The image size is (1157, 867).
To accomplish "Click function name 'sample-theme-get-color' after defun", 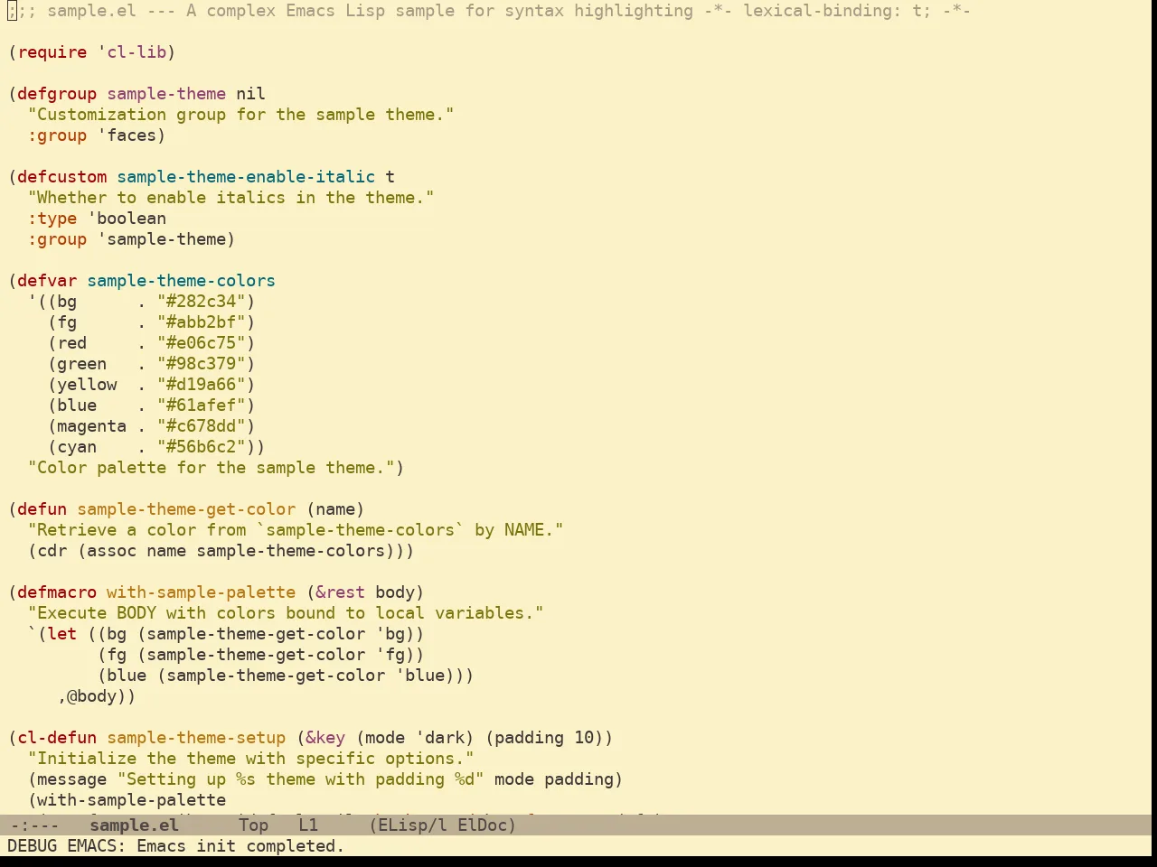I will pyautogui.click(x=186, y=509).
